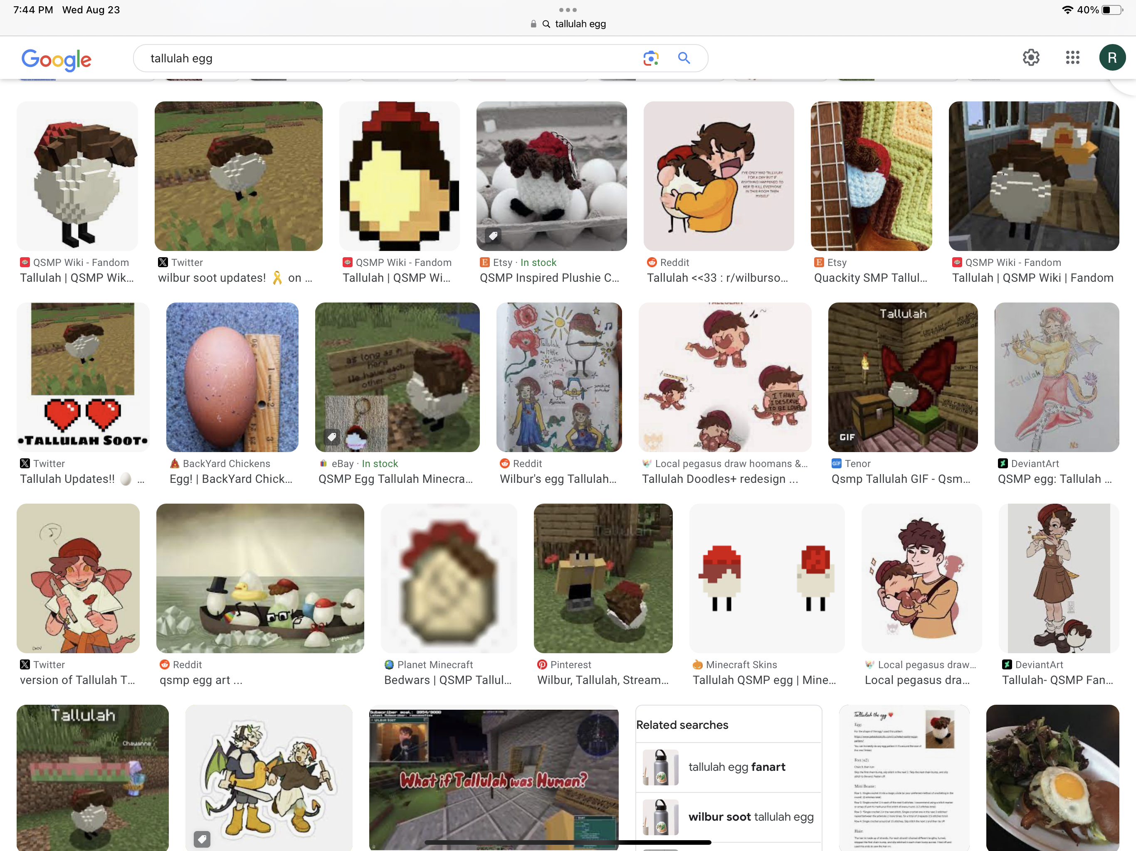
Task: Click Egg! | BackYard Chick... title link
Action: pyautogui.click(x=231, y=479)
